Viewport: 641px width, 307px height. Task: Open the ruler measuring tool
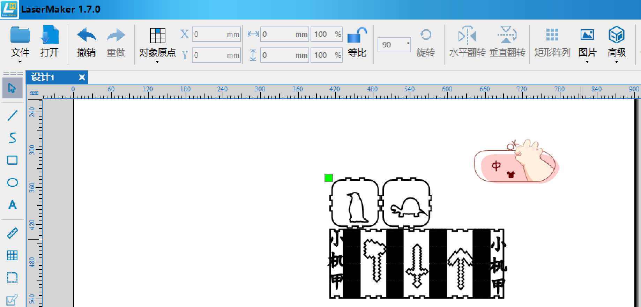(12, 233)
